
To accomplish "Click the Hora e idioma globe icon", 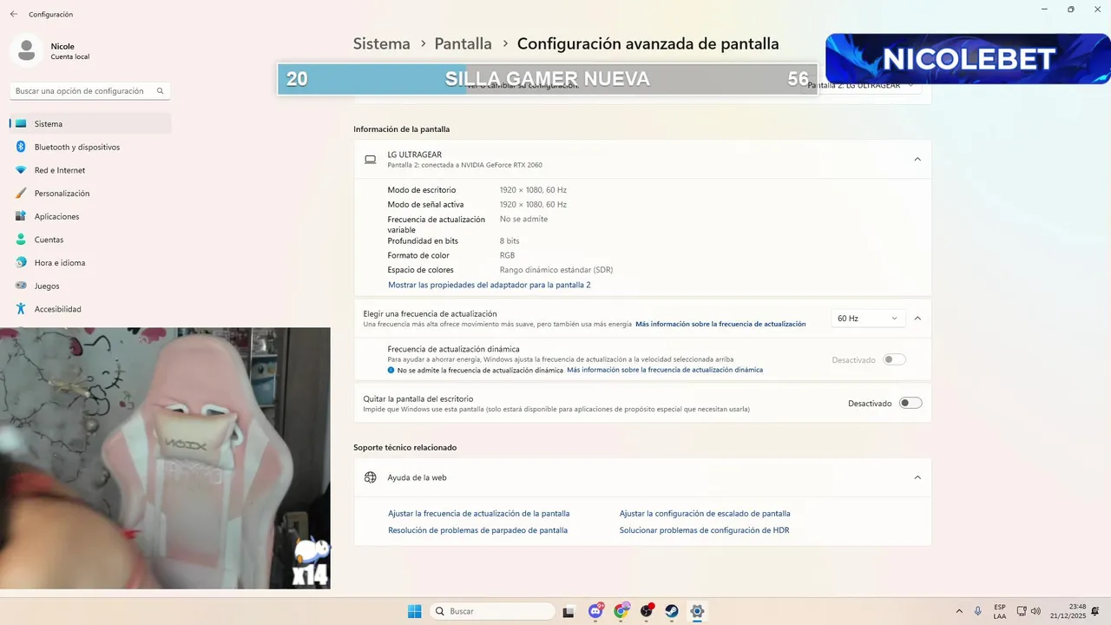I will coord(21,263).
